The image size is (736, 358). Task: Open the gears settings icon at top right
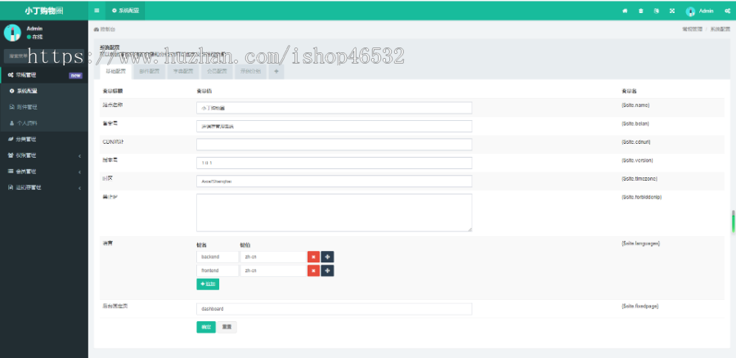coord(727,11)
